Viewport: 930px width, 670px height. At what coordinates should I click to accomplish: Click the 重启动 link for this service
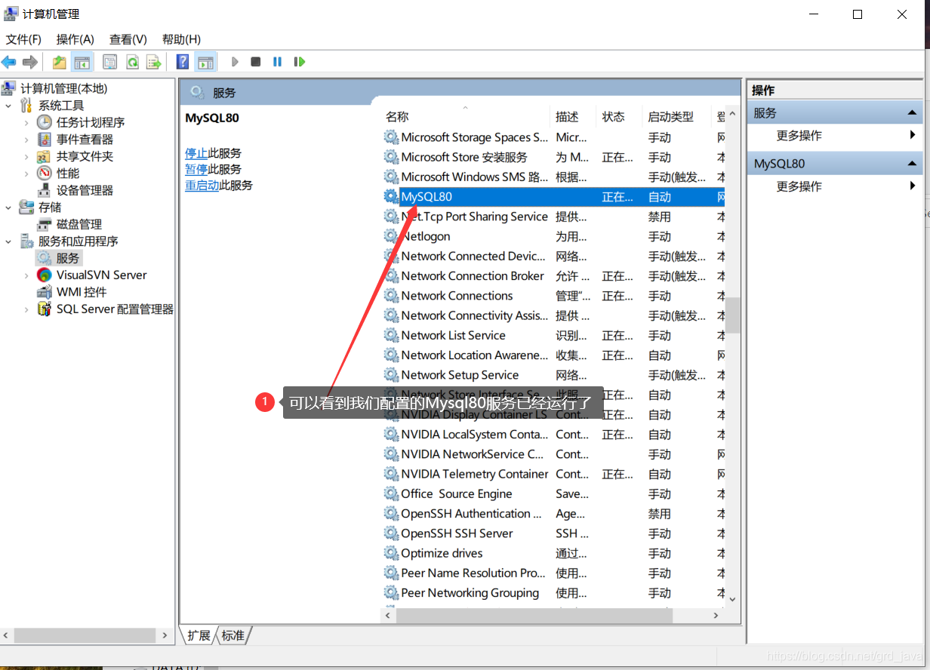pos(202,185)
